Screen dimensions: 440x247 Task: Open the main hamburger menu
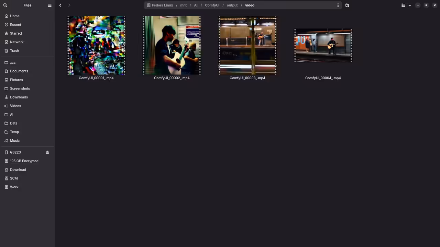point(49,5)
